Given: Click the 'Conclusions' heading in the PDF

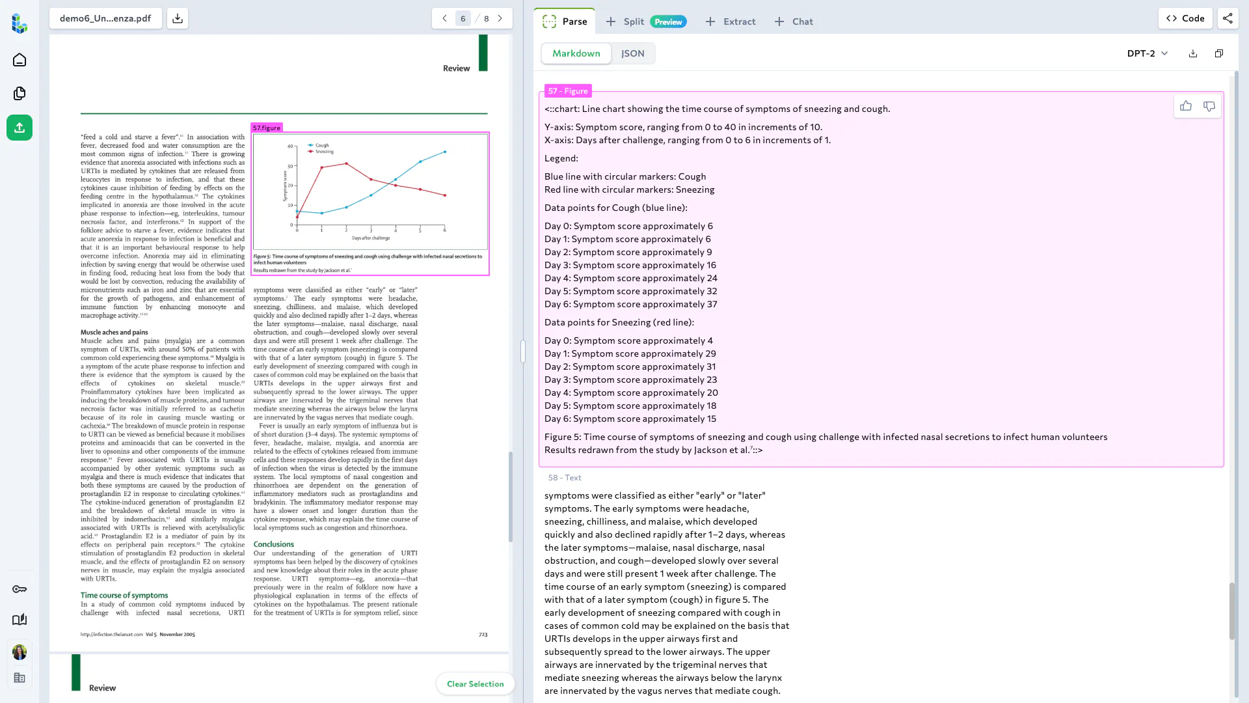Looking at the screenshot, I should [274, 544].
